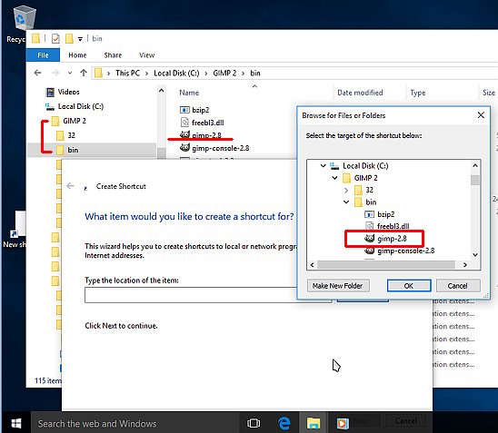Click the browse tree scroll down arrow
This screenshot has width=498, height=433.
point(475,255)
